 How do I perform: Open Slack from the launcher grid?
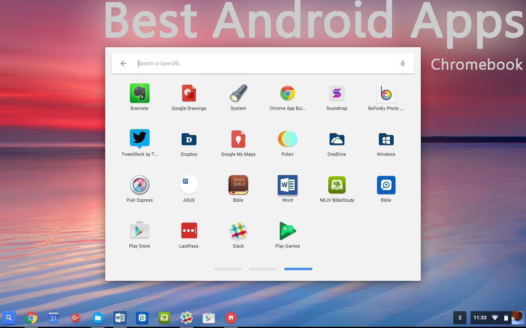point(238,231)
